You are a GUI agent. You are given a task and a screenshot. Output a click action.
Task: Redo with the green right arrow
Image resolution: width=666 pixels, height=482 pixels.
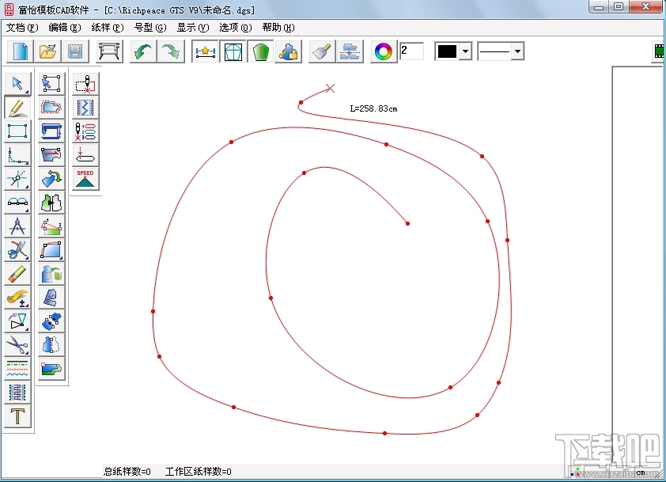pyautogui.click(x=171, y=52)
